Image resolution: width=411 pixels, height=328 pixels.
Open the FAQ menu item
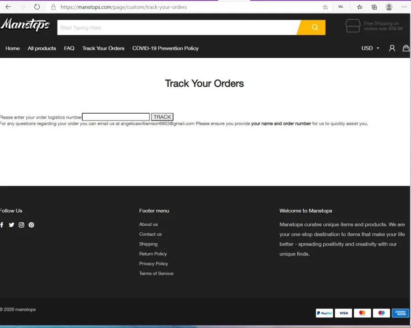[x=69, y=48]
